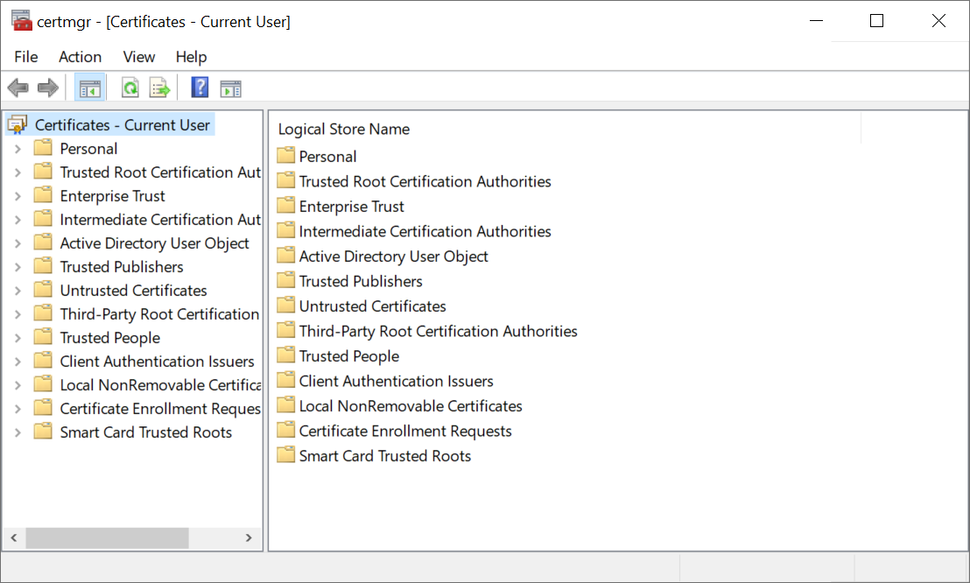This screenshot has width=970, height=583.
Task: Expand Enterprise Trust in the tree
Action: [18, 196]
